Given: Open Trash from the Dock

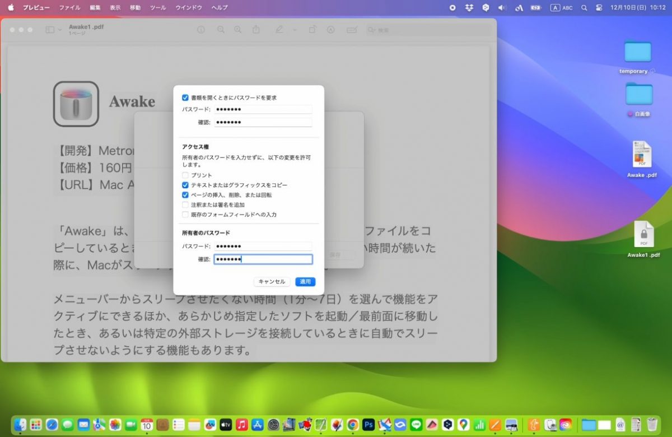Looking at the screenshot, I should pos(652,425).
